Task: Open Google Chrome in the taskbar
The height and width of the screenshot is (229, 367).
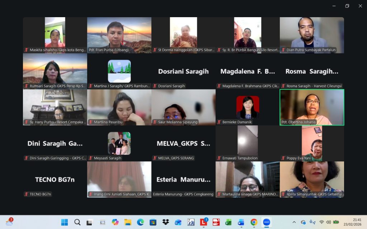Action: tap(254, 222)
